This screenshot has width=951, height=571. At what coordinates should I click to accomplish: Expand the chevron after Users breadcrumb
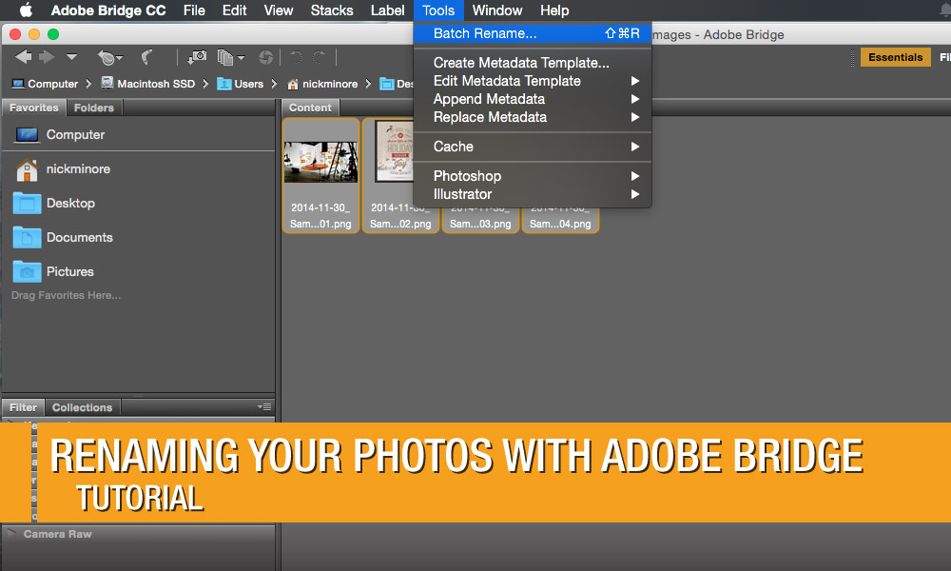click(x=274, y=84)
